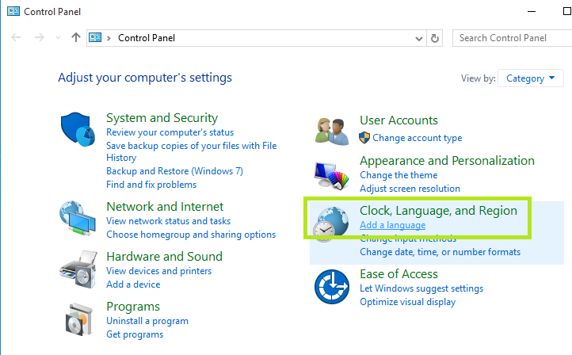This screenshot has width=572, height=355.
Task: Click Adjust screen resolution link
Action: pyautogui.click(x=410, y=189)
